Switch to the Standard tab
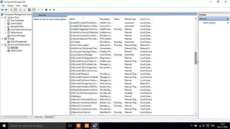The height and width of the screenshot is (129, 230). tap(49, 117)
